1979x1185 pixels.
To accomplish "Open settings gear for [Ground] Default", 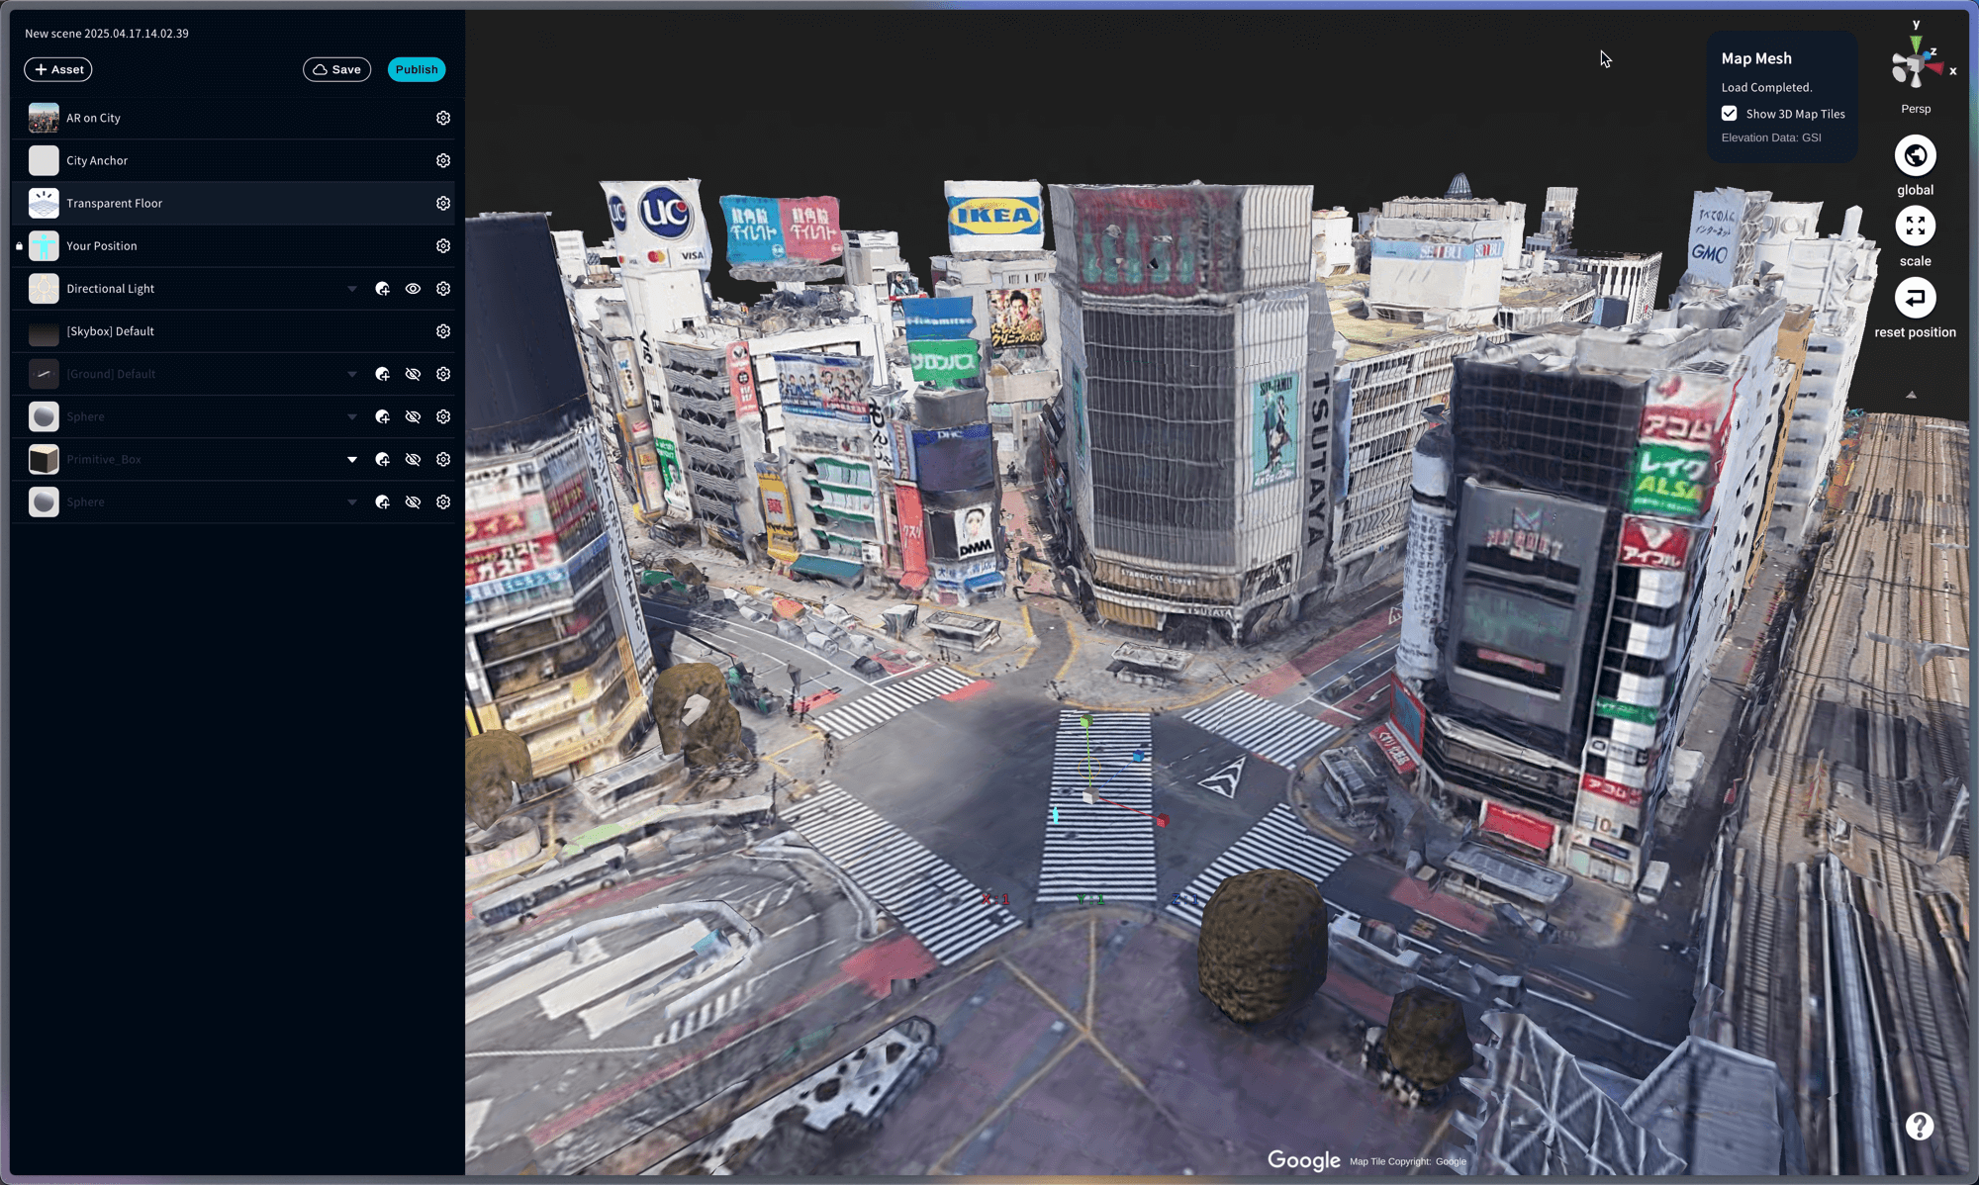I will coord(443,374).
